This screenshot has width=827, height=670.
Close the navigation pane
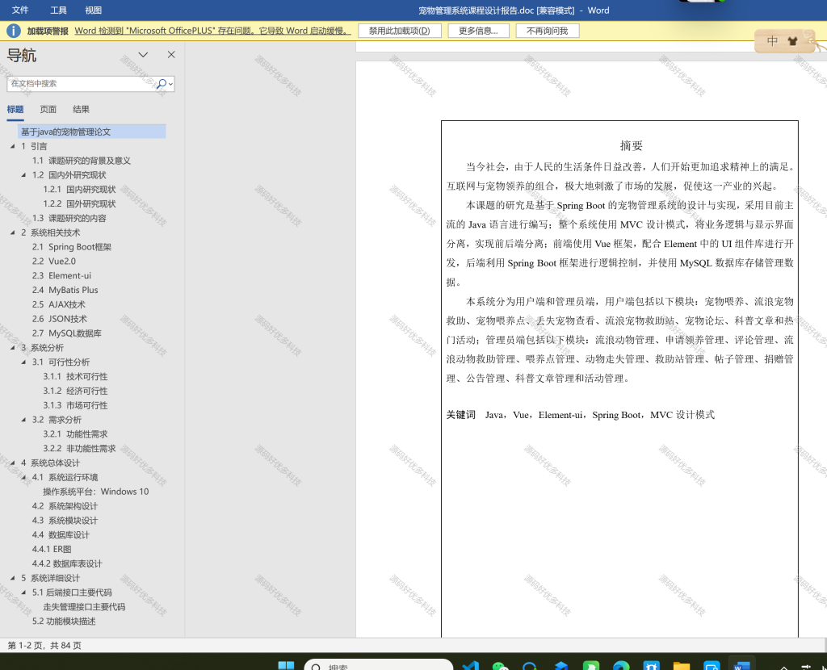[x=171, y=54]
